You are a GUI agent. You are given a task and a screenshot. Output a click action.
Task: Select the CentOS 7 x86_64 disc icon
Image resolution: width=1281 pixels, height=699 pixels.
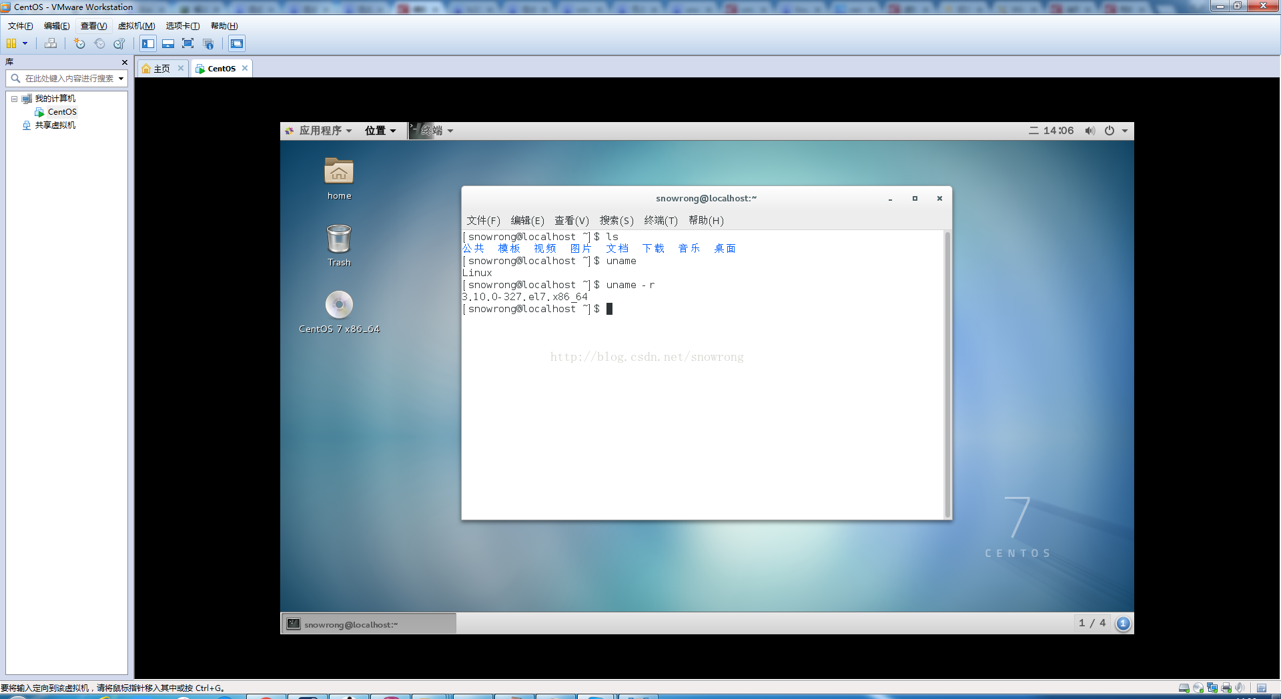pyautogui.click(x=339, y=312)
